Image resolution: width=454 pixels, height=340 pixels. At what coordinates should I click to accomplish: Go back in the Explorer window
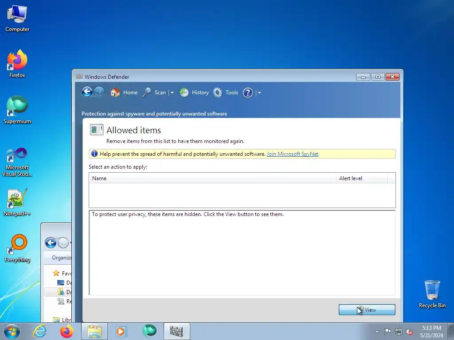coord(51,243)
